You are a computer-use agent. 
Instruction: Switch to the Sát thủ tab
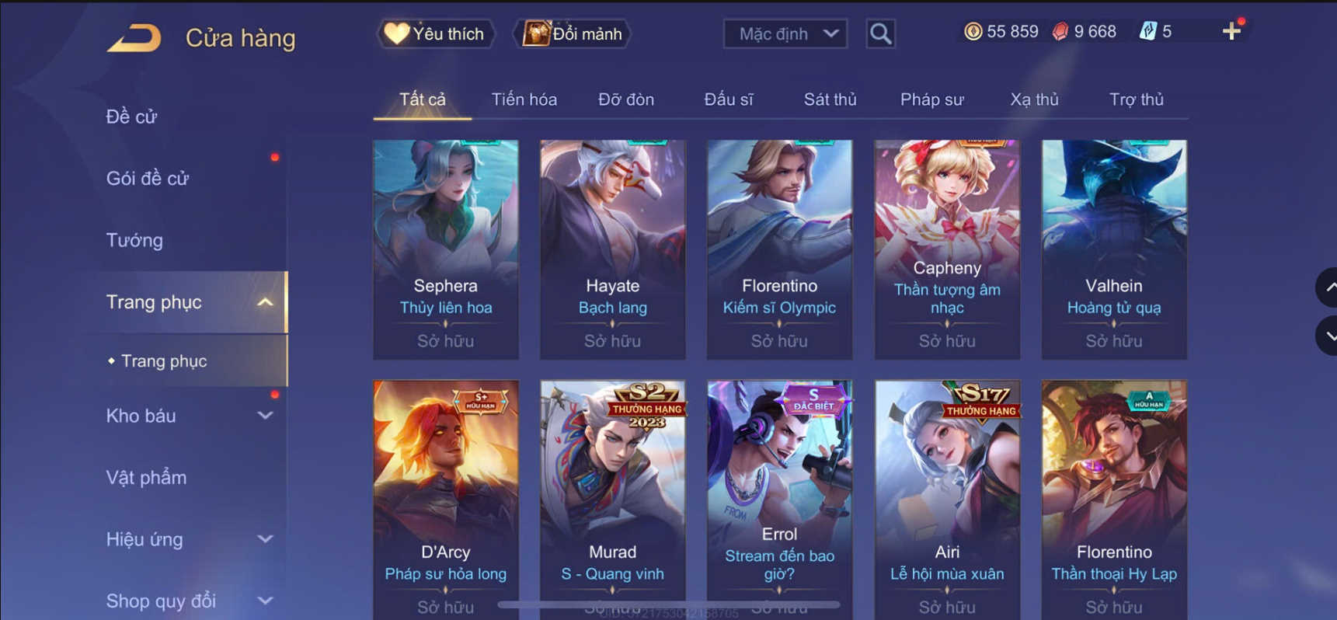point(830,99)
